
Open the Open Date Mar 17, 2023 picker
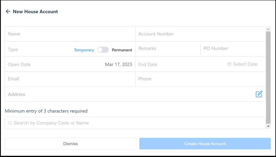pos(118,64)
